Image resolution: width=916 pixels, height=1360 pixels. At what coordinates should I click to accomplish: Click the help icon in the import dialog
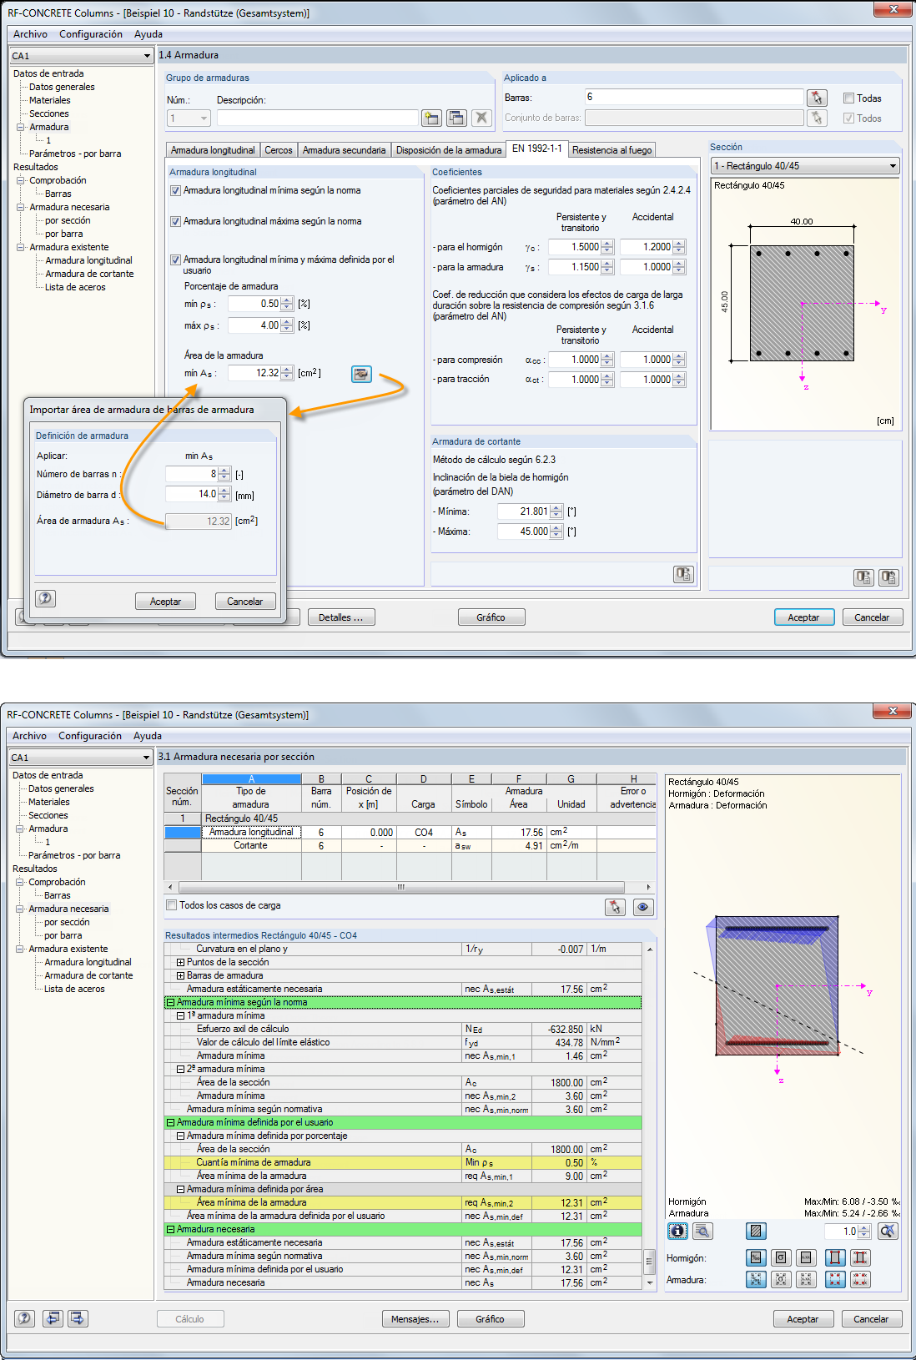click(x=46, y=598)
